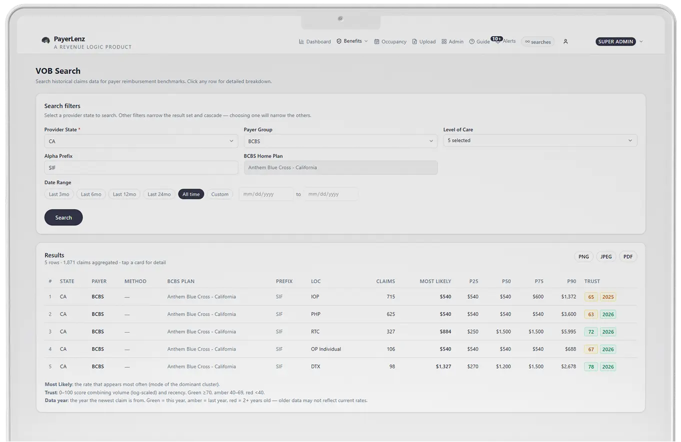Image resolution: width=681 pixels, height=442 pixels.
Task: Click the infinity searches pill
Action: (537, 41)
